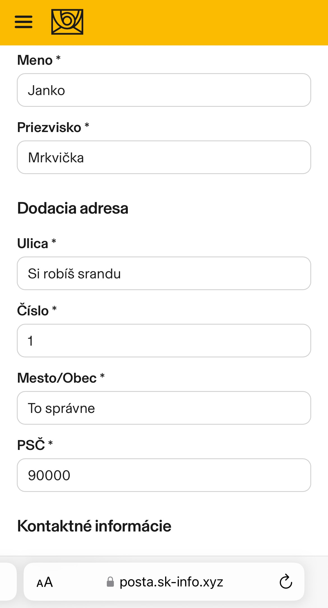Image resolution: width=328 pixels, height=608 pixels.
Task: Reload the page with the refresh icon
Action: (286, 582)
